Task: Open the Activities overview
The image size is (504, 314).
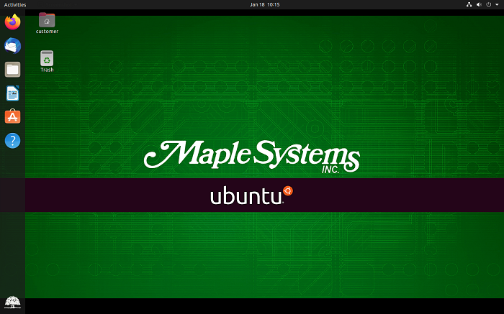Action: coord(15,4)
